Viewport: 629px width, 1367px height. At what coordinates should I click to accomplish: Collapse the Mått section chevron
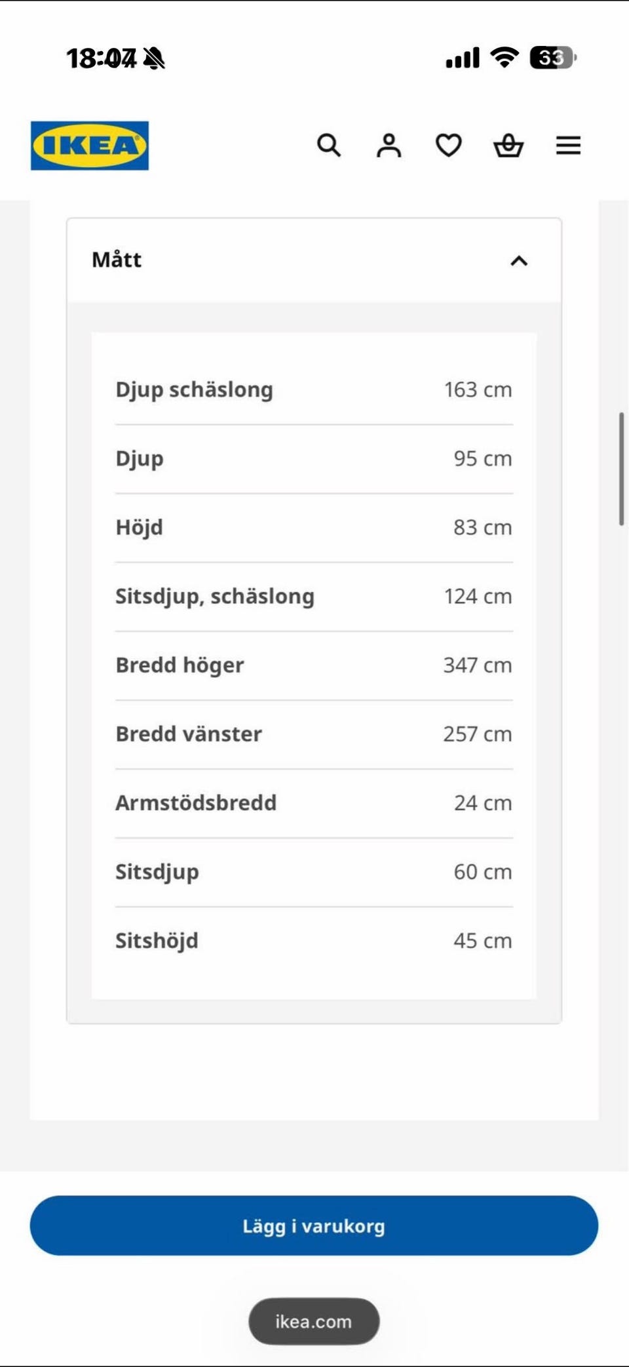point(519,261)
